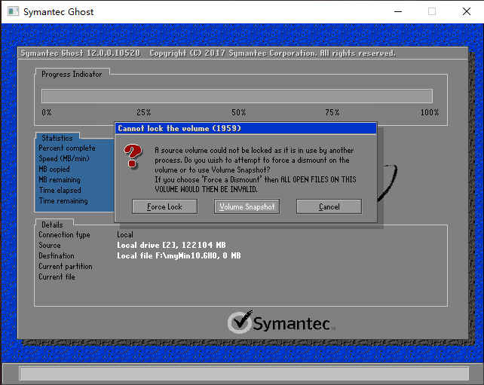Click the 'Current file' label
The width and height of the screenshot is (484, 385).
(x=57, y=277)
